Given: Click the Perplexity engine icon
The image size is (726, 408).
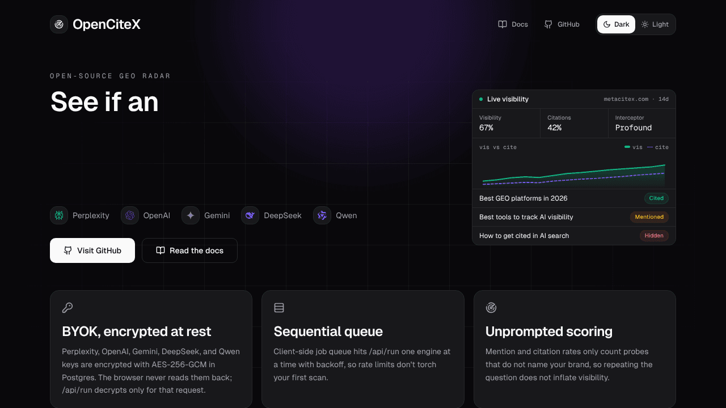Looking at the screenshot, I should coord(59,215).
